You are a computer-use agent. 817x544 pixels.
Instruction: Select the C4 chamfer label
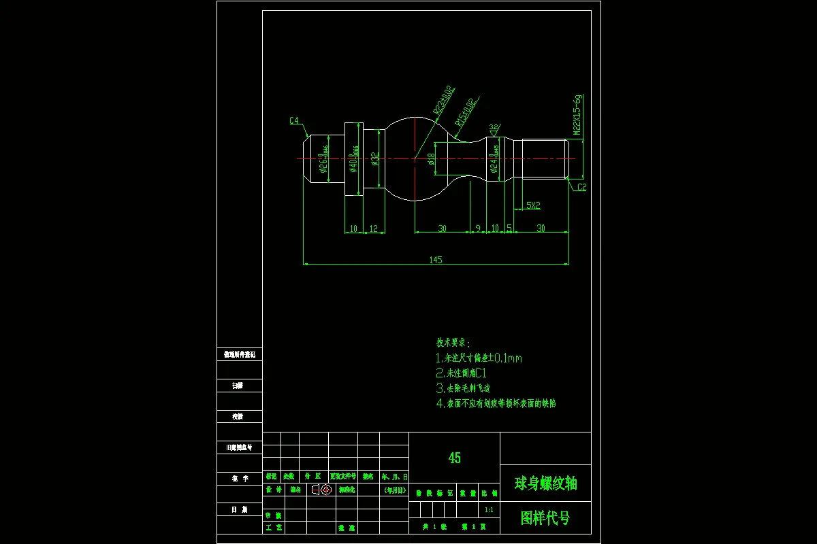(x=294, y=121)
